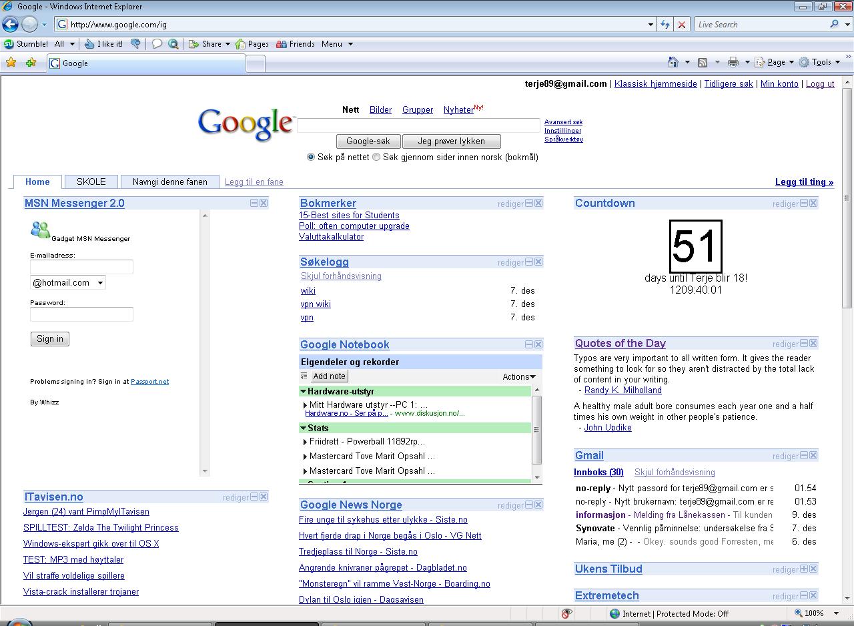Image resolution: width=854 pixels, height=626 pixels.
Task: Click the thumbs-down dislike icon
Action: pos(135,44)
